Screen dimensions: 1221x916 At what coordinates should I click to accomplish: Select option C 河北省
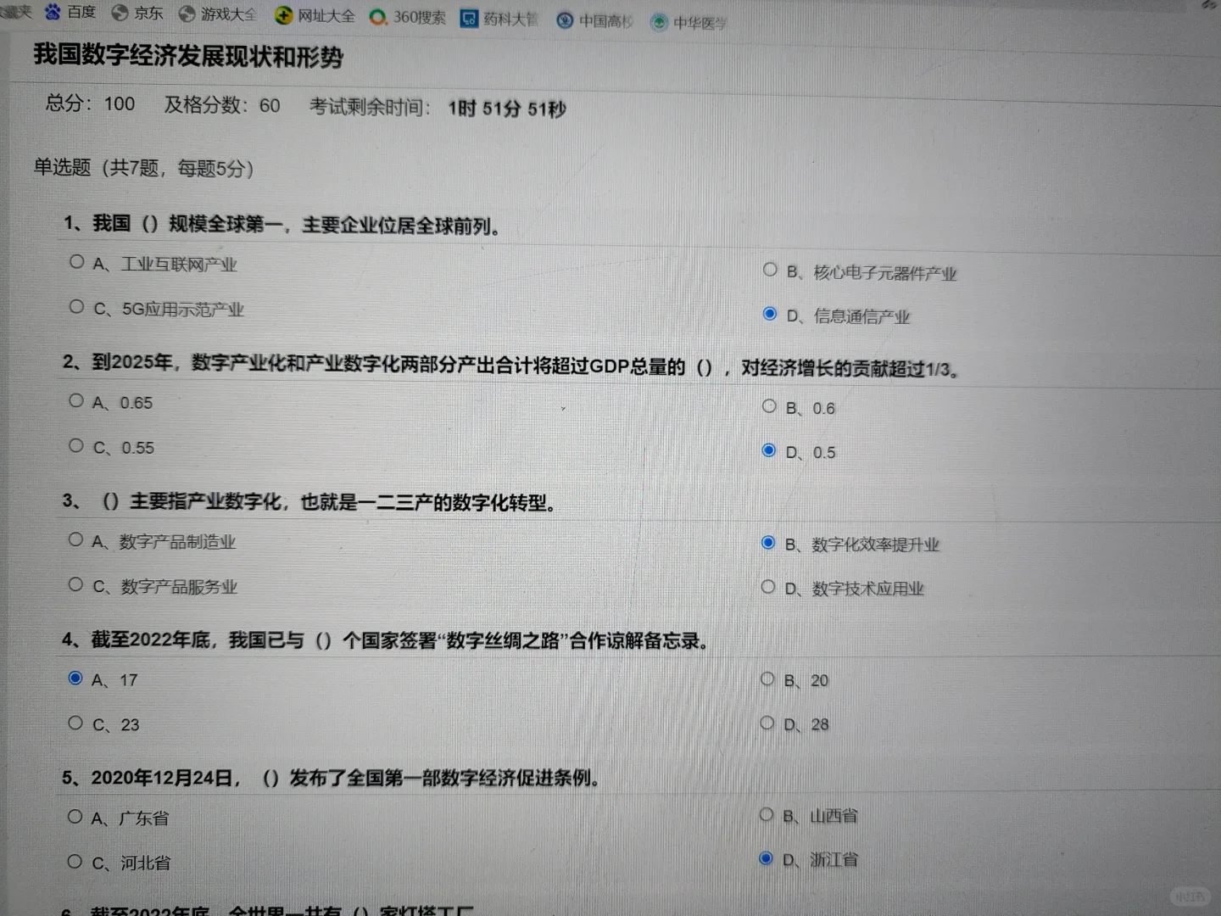pyautogui.click(x=75, y=861)
